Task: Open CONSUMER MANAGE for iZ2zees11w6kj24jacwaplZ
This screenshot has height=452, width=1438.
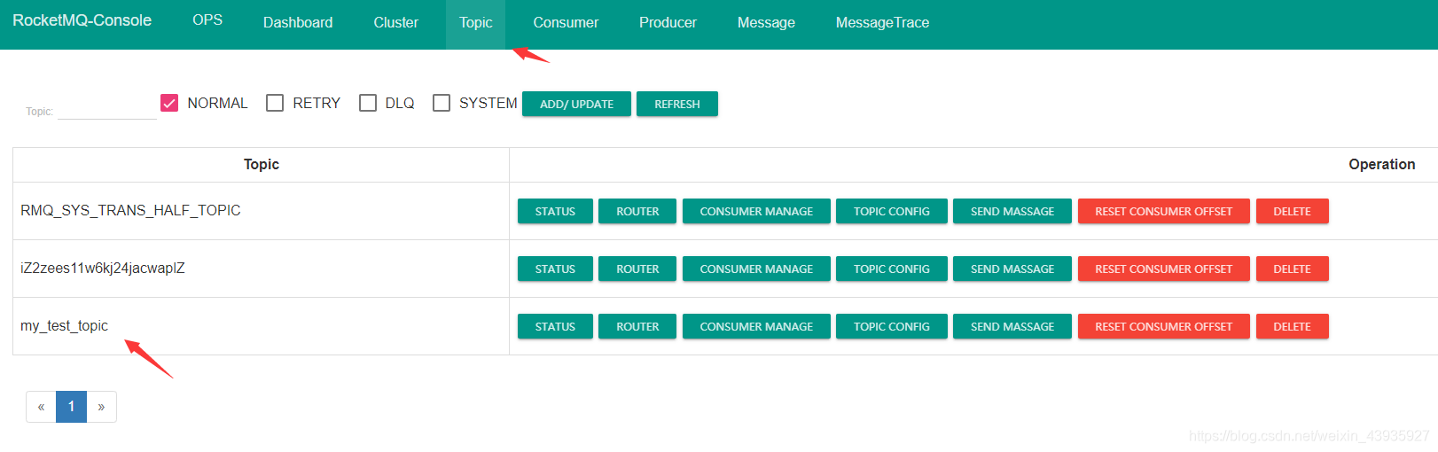Action: [756, 269]
